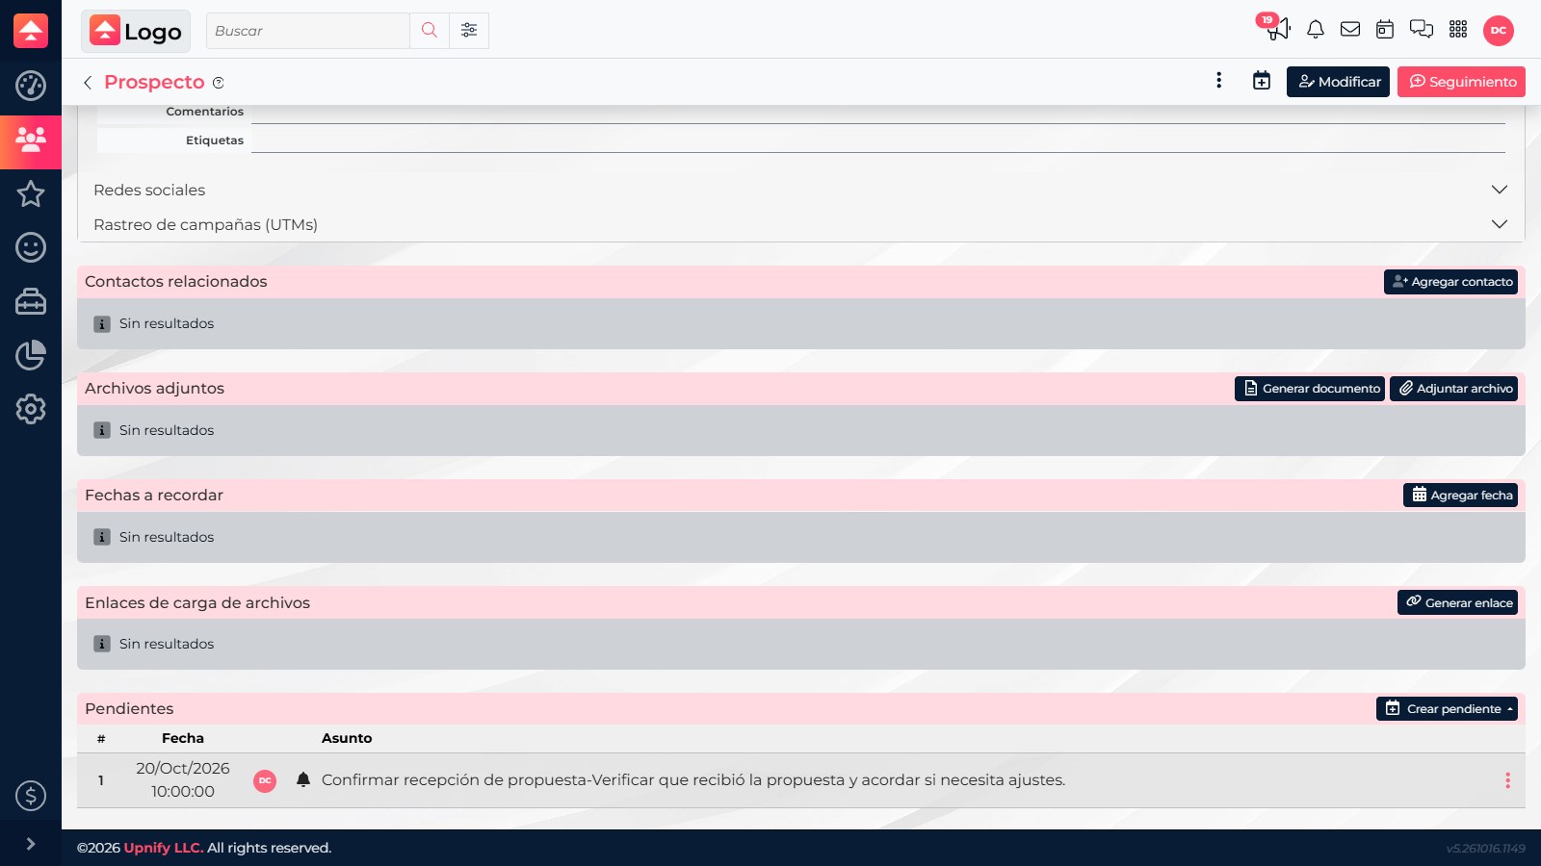
Task: Open the search filter sliders icon
Action: (469, 31)
